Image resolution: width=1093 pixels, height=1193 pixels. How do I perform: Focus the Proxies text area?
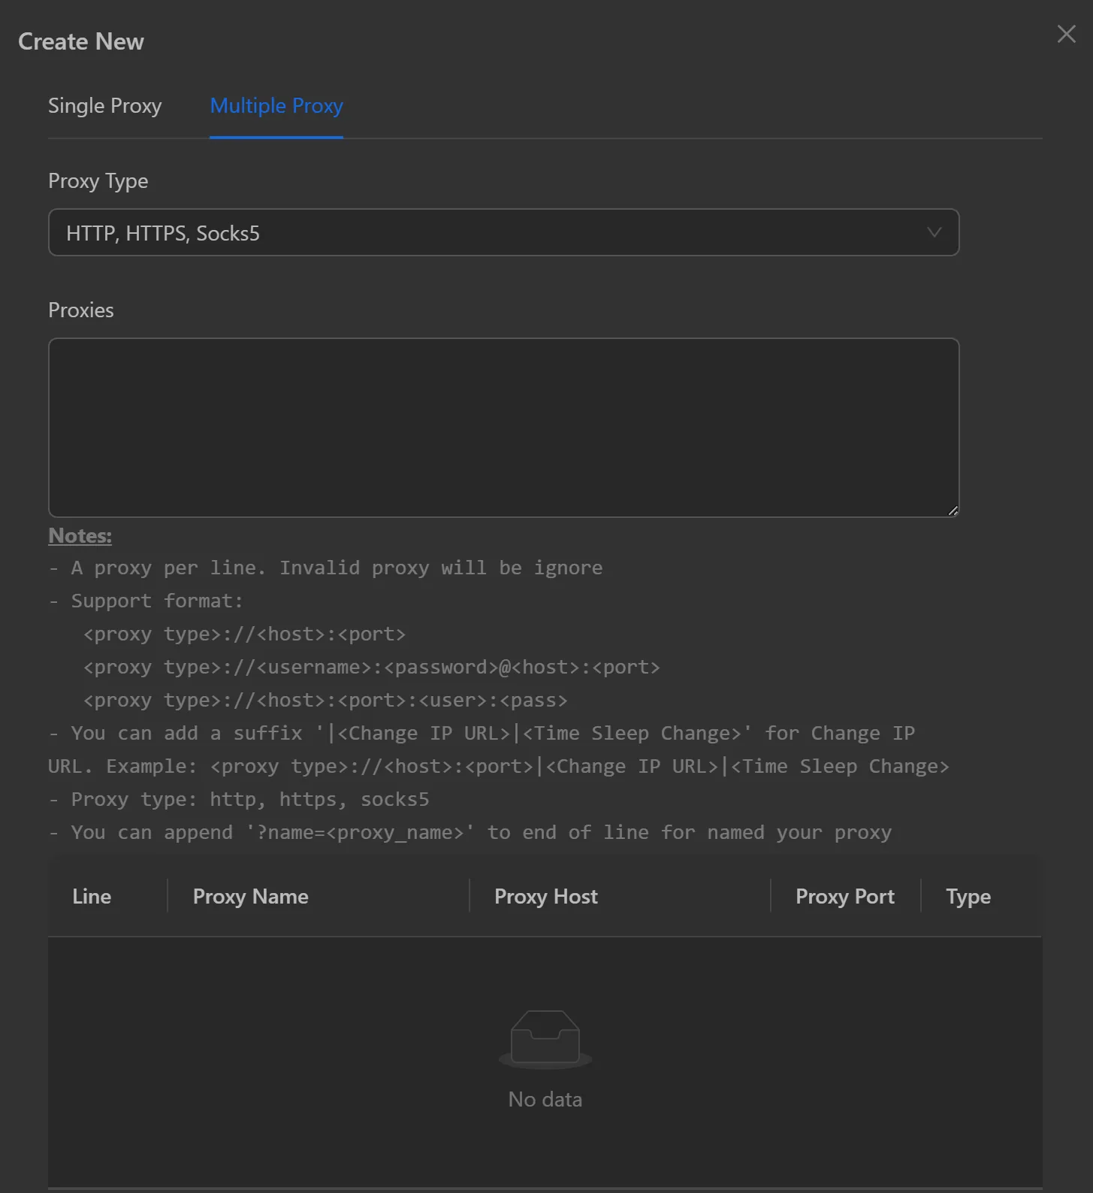coord(503,427)
